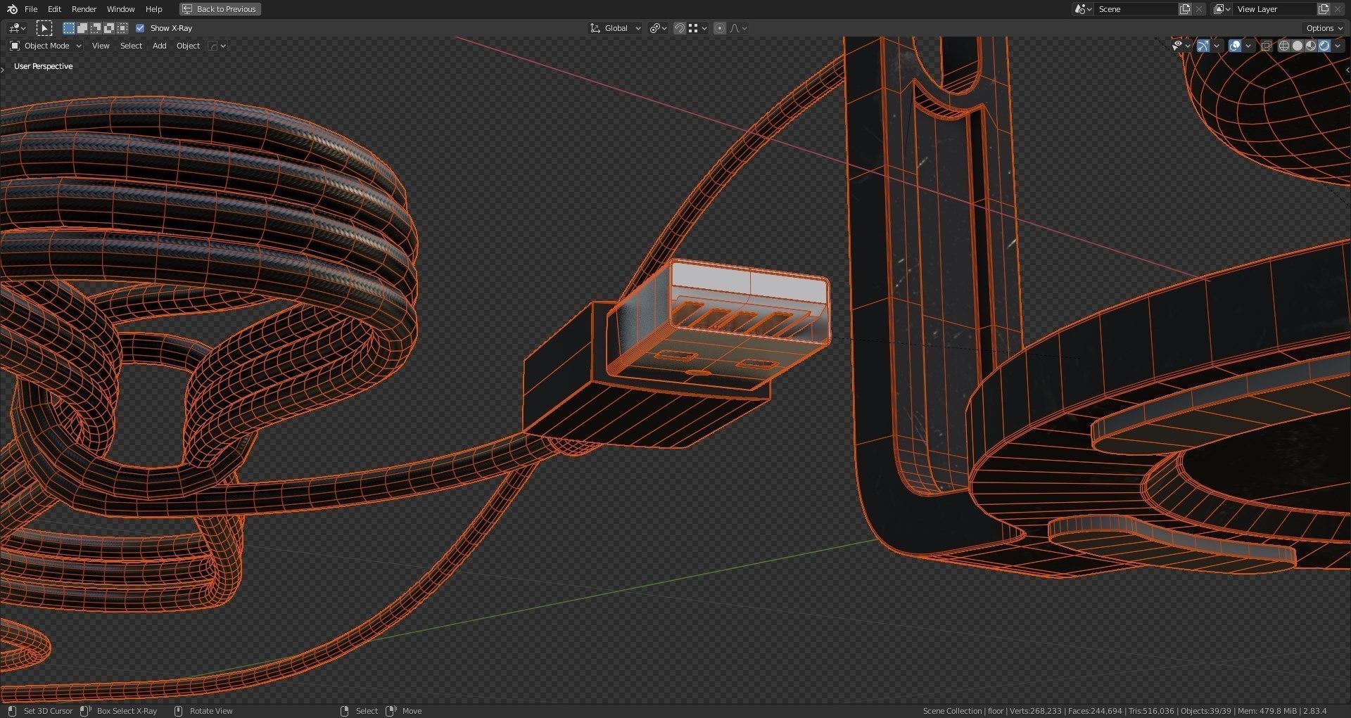This screenshot has height=718, width=1351.
Task: Open the Render menu
Action: [84, 9]
